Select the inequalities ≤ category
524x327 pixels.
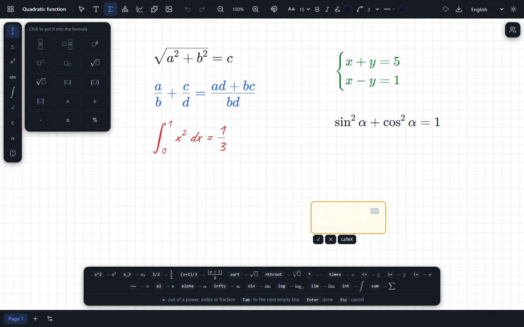13,47
